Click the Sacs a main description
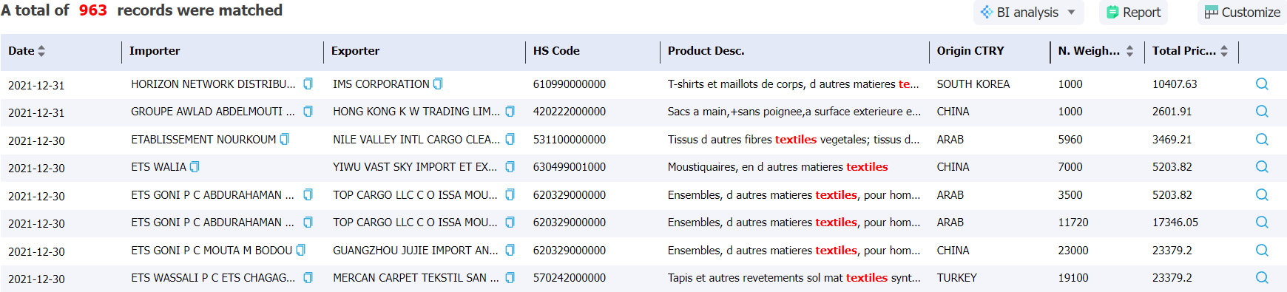The width and height of the screenshot is (1287, 292). click(x=794, y=112)
